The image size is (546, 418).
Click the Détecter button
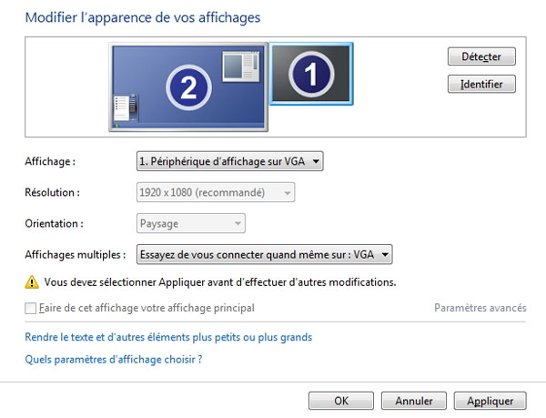(481, 56)
